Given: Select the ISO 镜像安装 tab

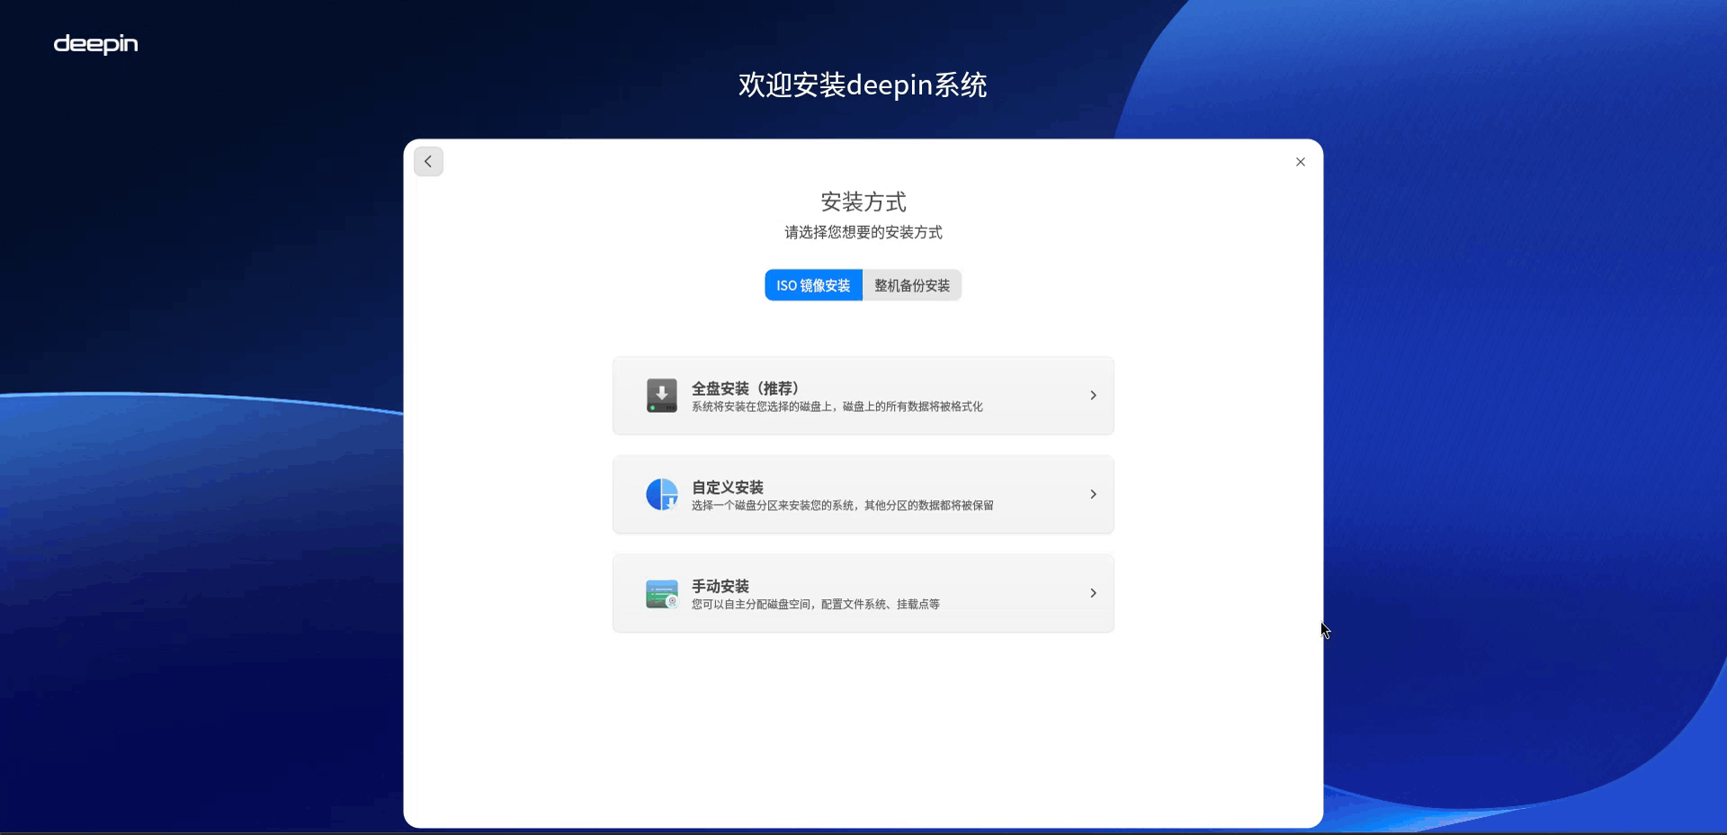Looking at the screenshot, I should [x=813, y=285].
